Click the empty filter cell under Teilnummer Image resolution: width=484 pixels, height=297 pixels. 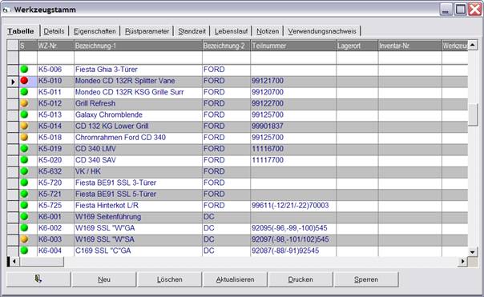point(293,58)
